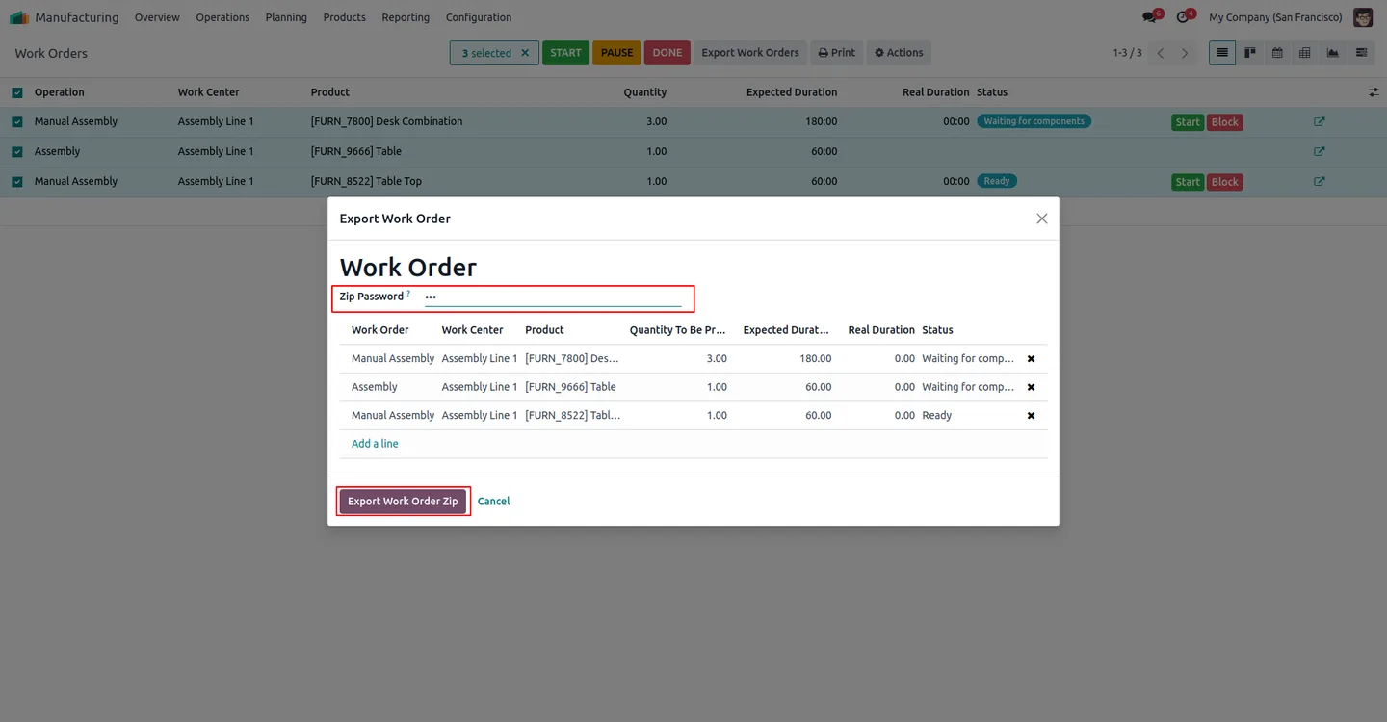The image size is (1387, 722).
Task: Click dialog Ready status cell
Action: 936,416
